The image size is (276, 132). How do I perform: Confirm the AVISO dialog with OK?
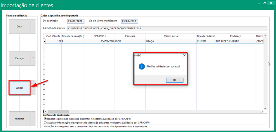click(174, 80)
